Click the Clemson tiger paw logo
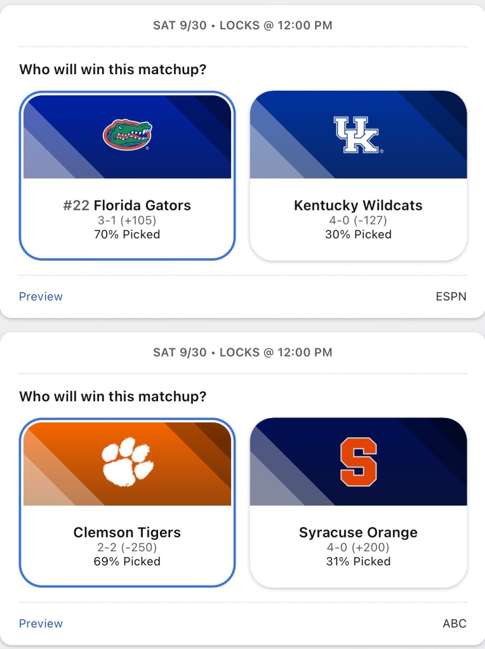 [x=128, y=461]
